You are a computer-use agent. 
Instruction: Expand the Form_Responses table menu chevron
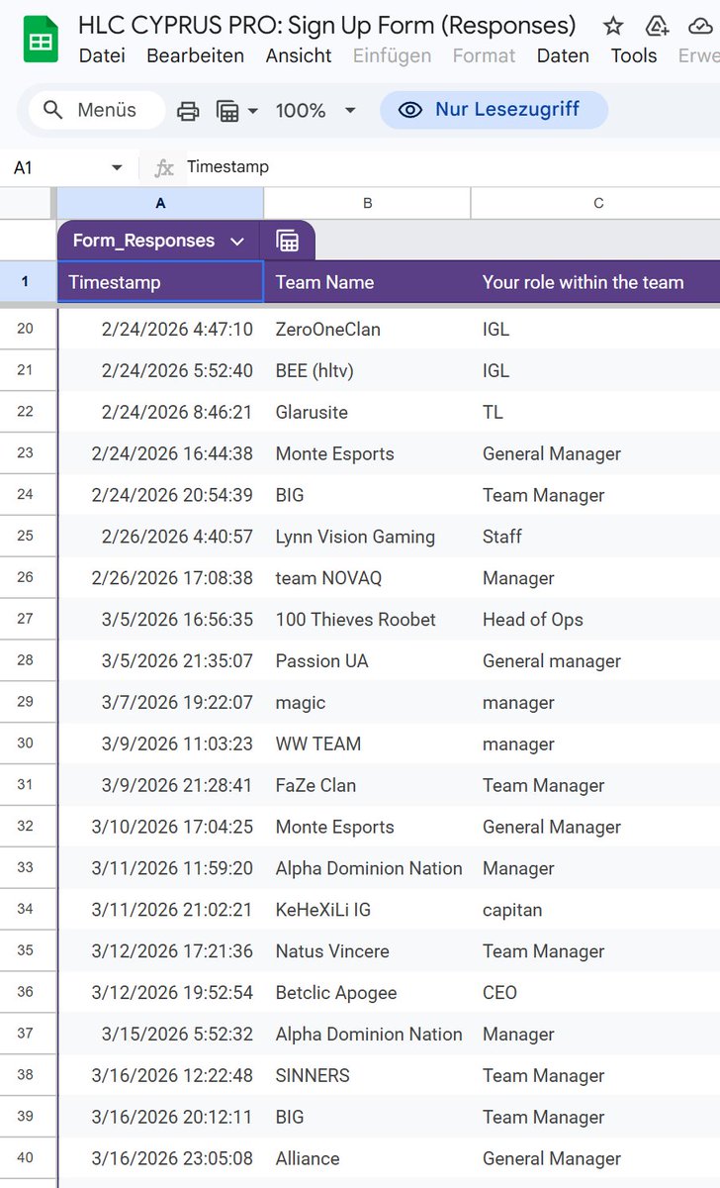236,241
